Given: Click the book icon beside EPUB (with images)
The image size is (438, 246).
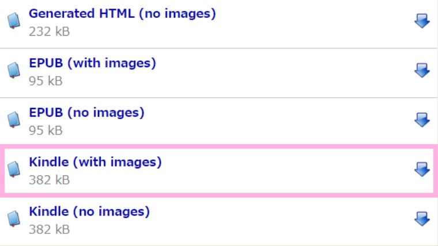Looking at the screenshot, I should pyautogui.click(x=14, y=70).
